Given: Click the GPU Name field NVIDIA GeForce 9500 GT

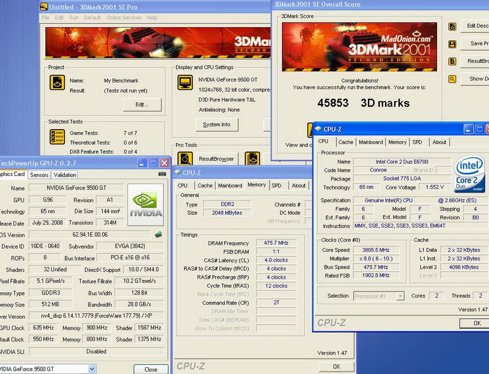Looking at the screenshot, I should [76, 188].
